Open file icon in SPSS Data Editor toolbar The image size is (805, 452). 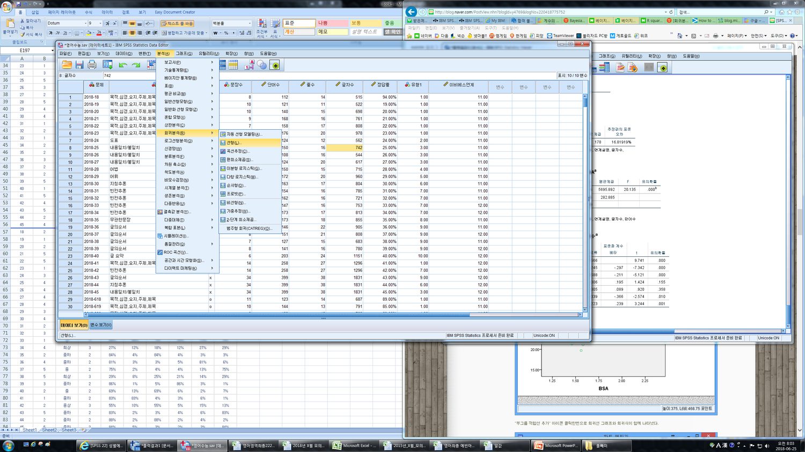67,65
